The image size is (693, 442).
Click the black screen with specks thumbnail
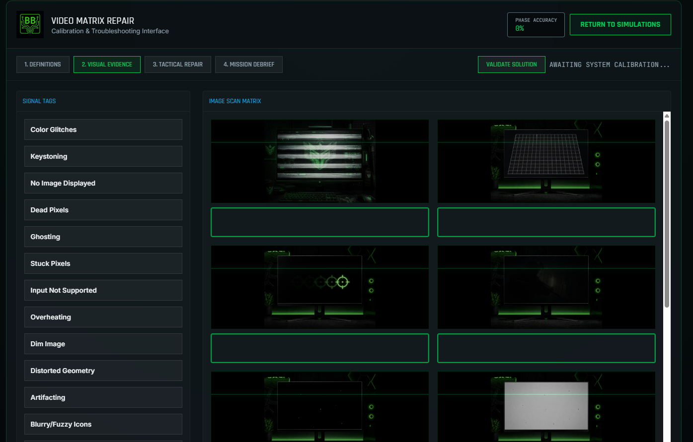(320, 407)
